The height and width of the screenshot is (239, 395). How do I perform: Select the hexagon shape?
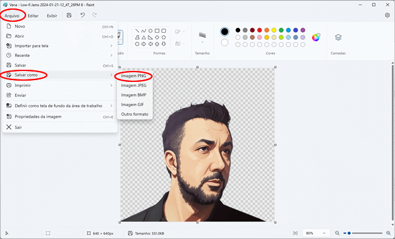[137, 44]
